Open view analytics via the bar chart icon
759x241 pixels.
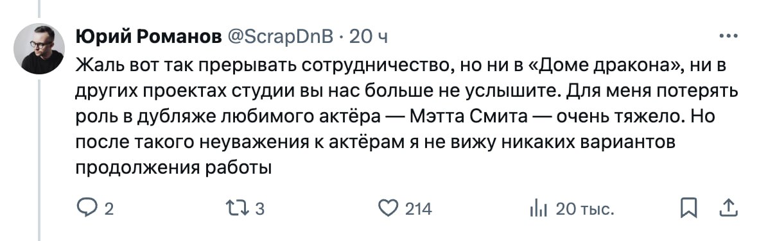(x=538, y=210)
